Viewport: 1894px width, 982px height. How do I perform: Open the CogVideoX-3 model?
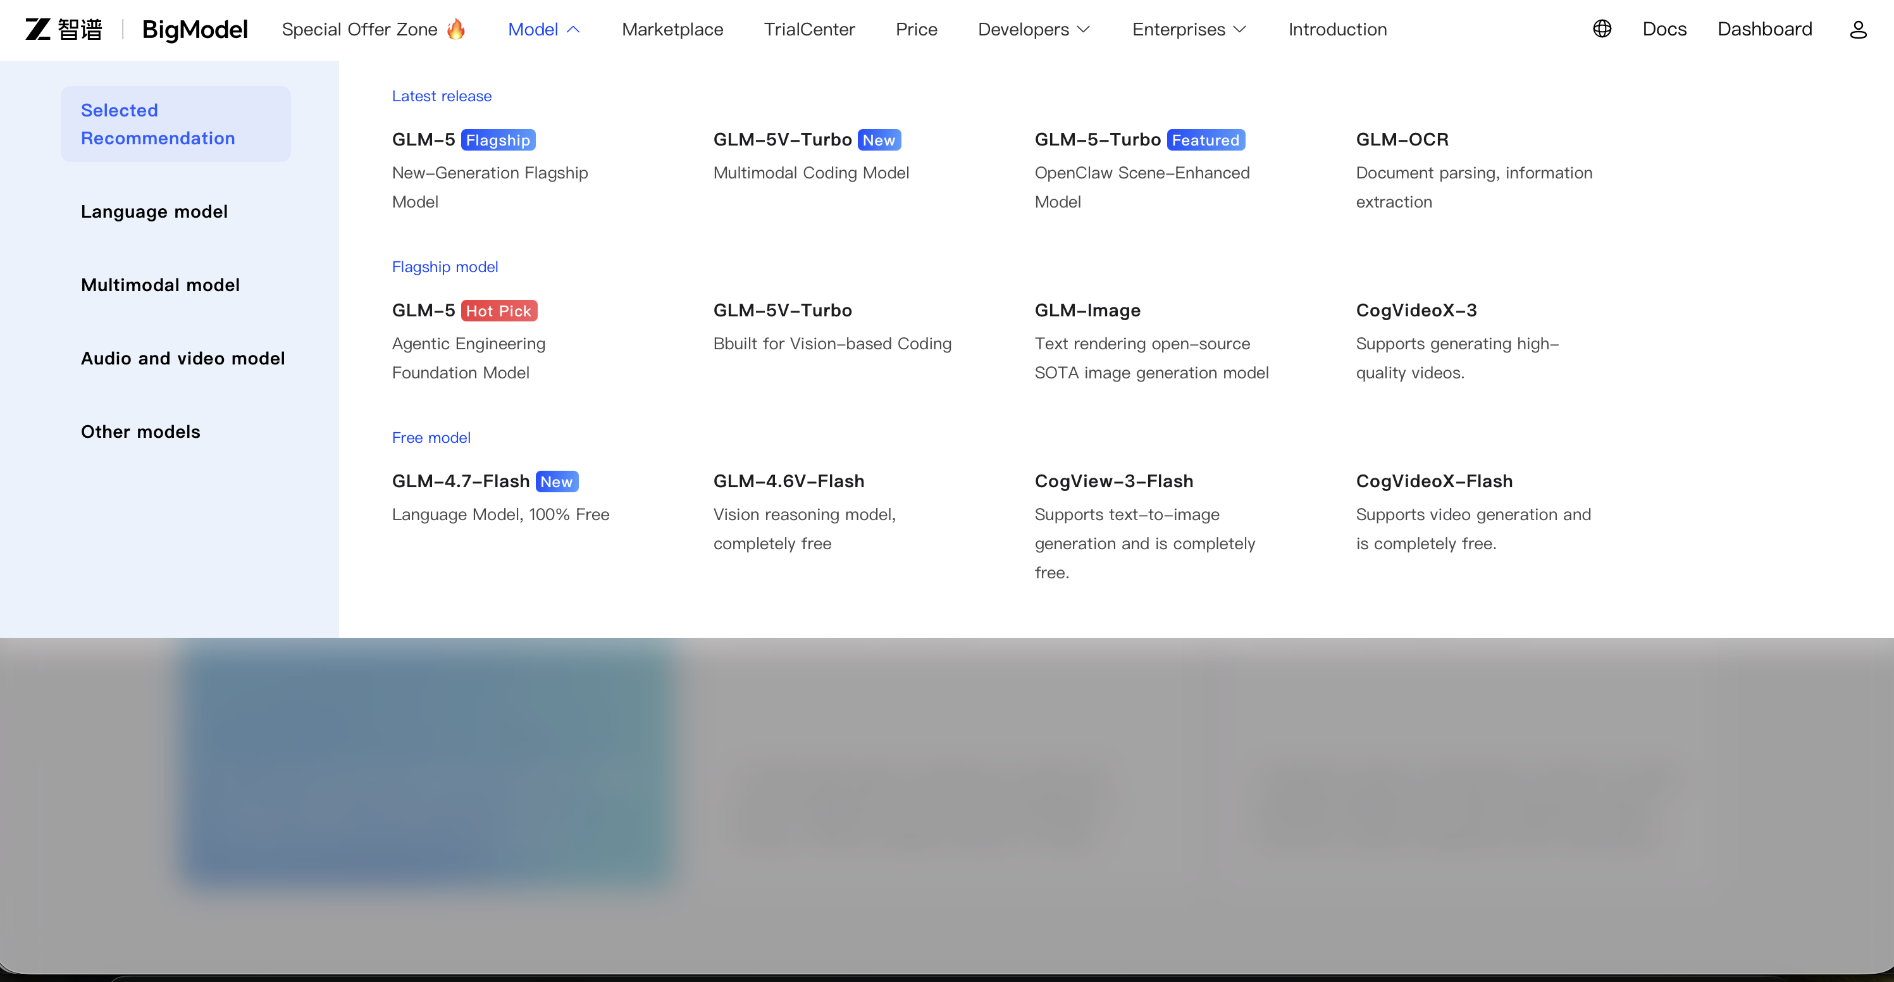(x=1416, y=311)
